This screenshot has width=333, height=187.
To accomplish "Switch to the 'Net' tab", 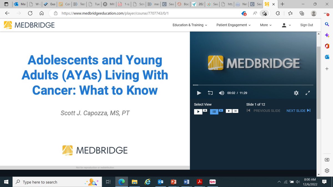I will [x=241, y=4].
